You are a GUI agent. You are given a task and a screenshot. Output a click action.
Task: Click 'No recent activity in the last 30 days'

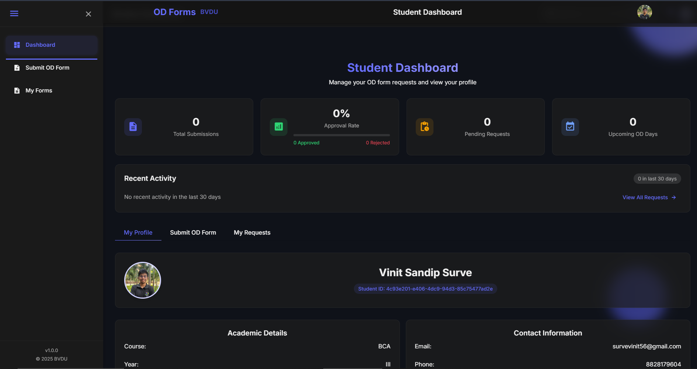[x=172, y=197]
